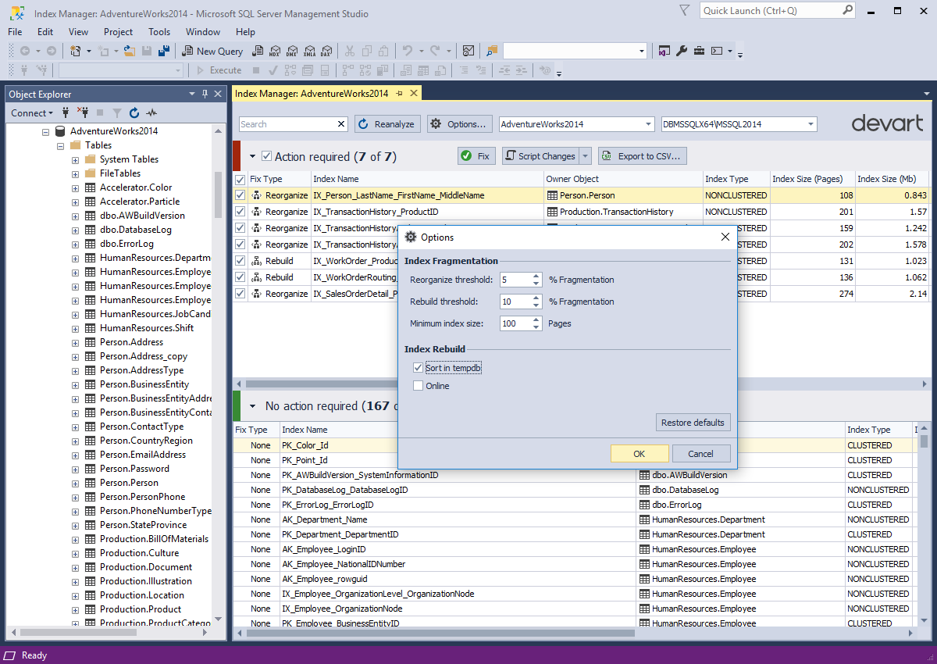
Task: Pin the Object Explorer panel
Action: pos(205,94)
